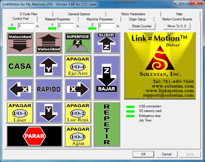Toggle the RÁPIDO fast mode button
This screenshot has height=162, width=205.
(x=48, y=89)
